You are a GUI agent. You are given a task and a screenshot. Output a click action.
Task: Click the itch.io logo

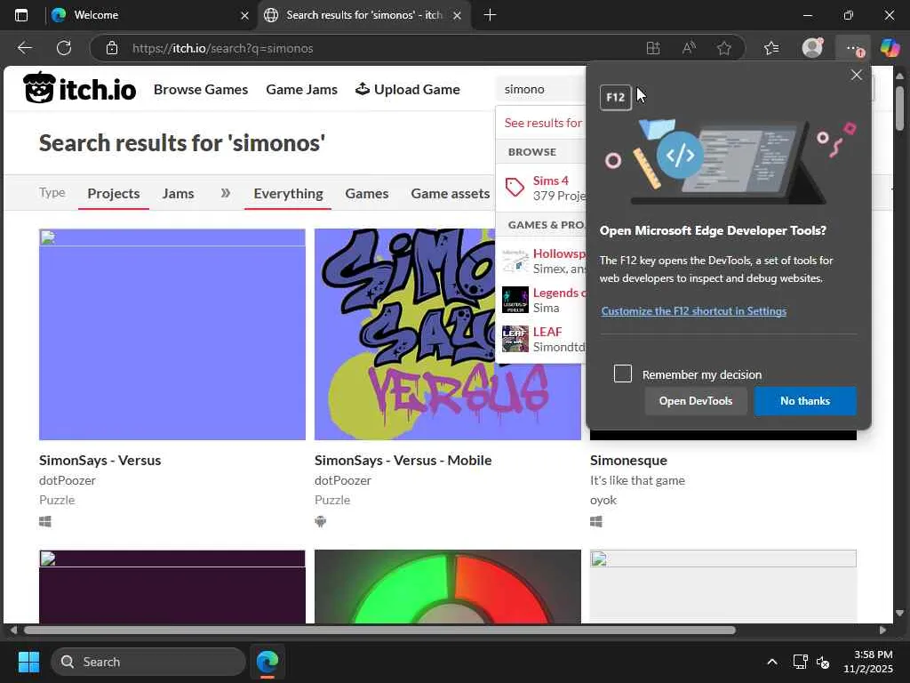click(79, 89)
